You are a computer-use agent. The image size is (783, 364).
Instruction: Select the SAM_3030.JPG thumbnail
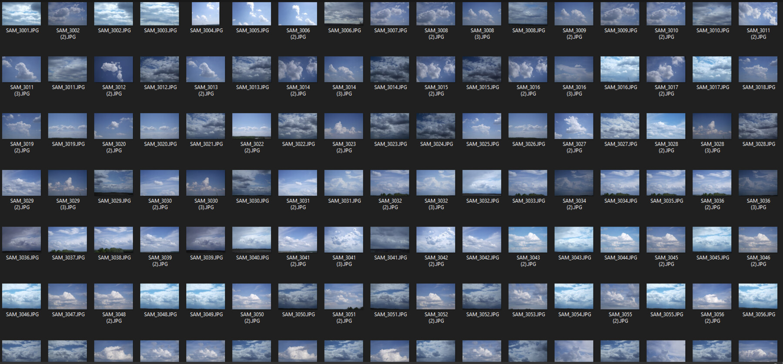point(252,183)
